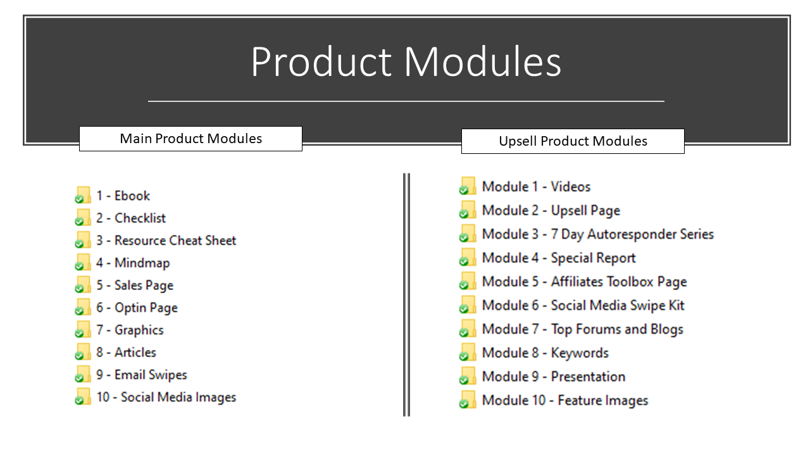Click the Product Modules slide title
The height and width of the screenshot is (456, 810).
point(406,62)
